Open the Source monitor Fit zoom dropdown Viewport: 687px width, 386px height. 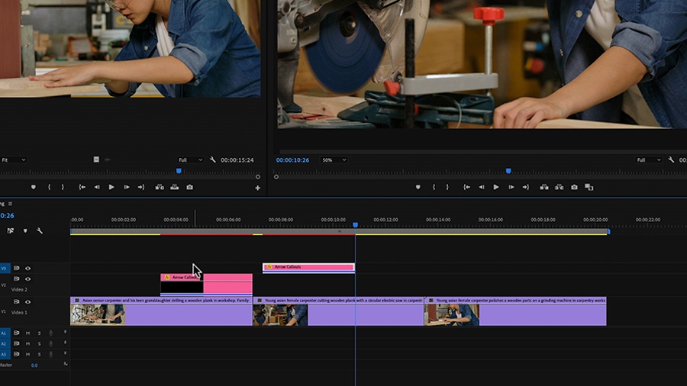14,160
